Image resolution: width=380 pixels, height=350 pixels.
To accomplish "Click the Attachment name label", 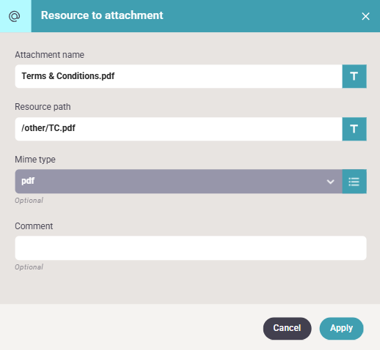I will tap(49, 55).
